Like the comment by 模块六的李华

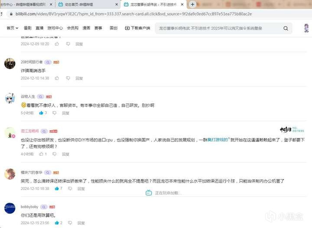[x=57, y=189]
